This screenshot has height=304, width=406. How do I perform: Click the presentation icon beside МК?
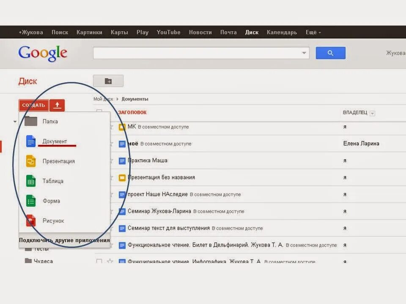click(122, 127)
